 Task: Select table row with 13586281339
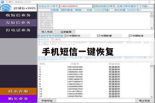pos(94,72)
